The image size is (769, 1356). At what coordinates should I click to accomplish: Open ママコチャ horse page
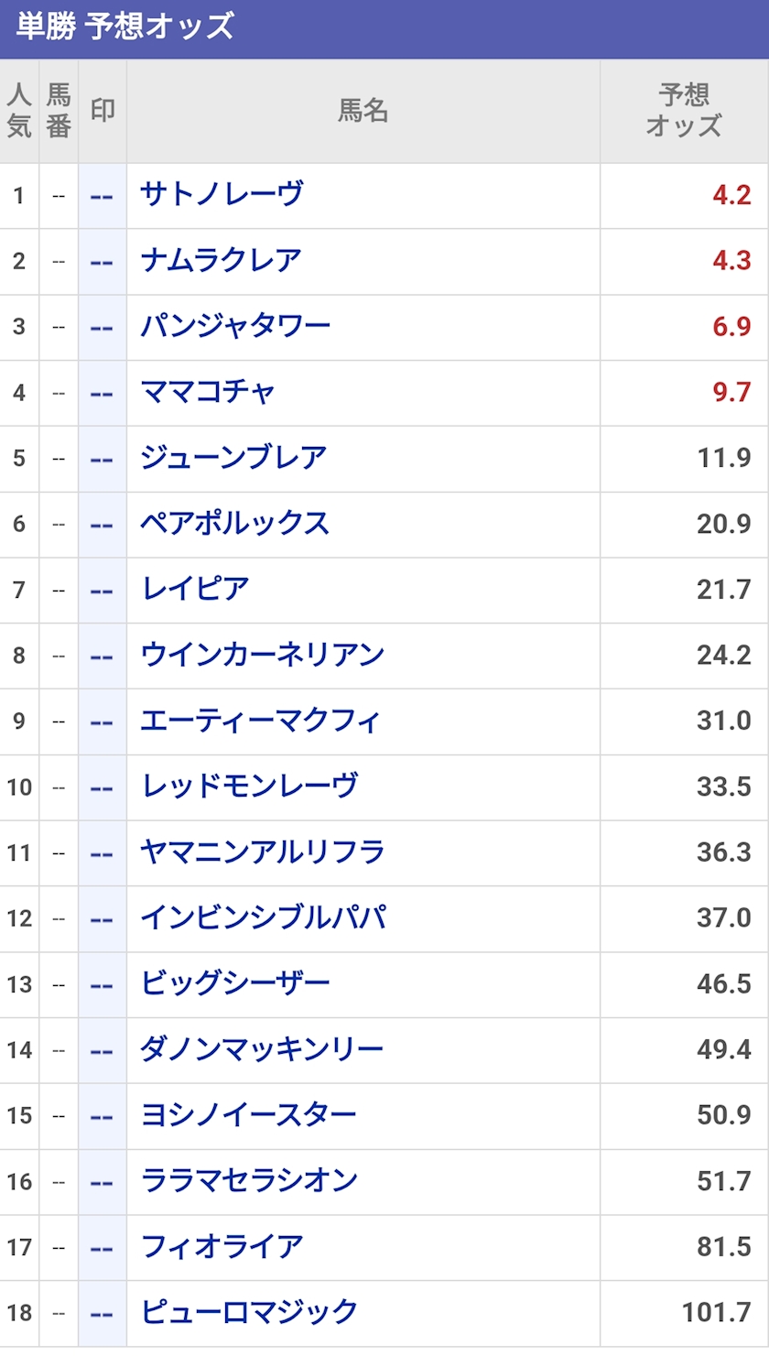208,393
